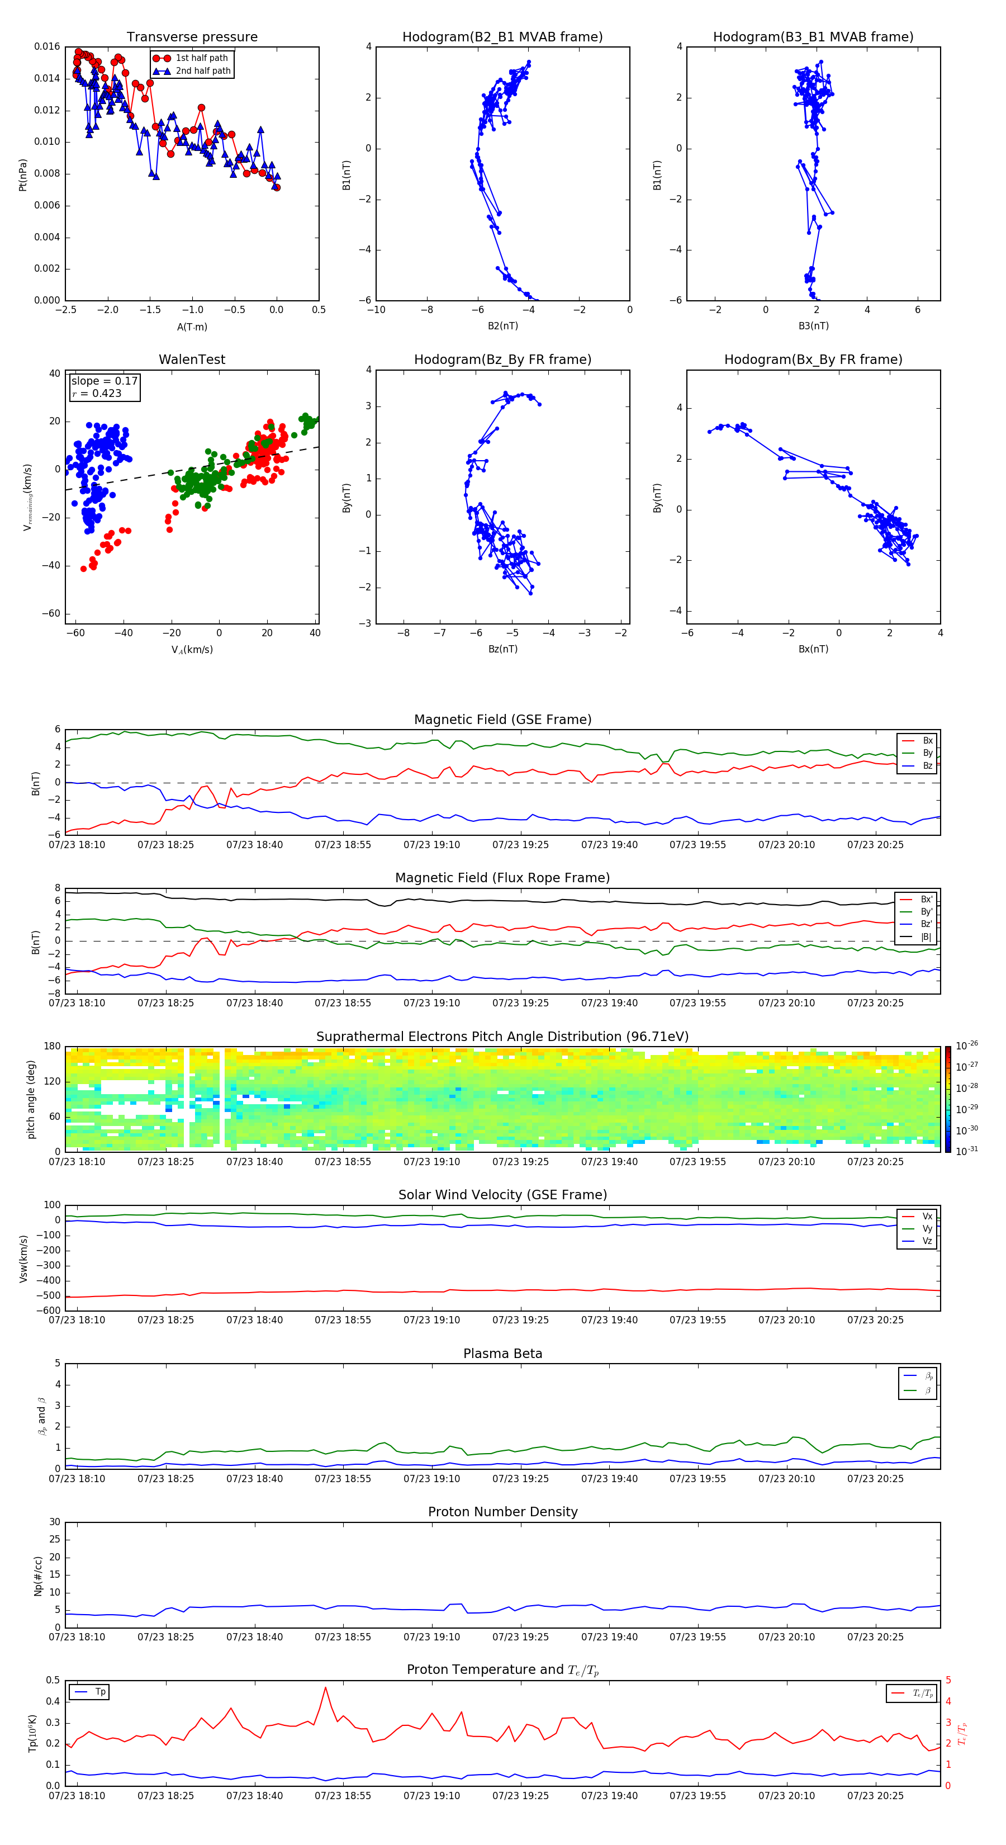This screenshot has height=1845, width=1006.
Task: Select the 'Magnetic Field (Flux Rope Frame)' title
Action: point(502,878)
